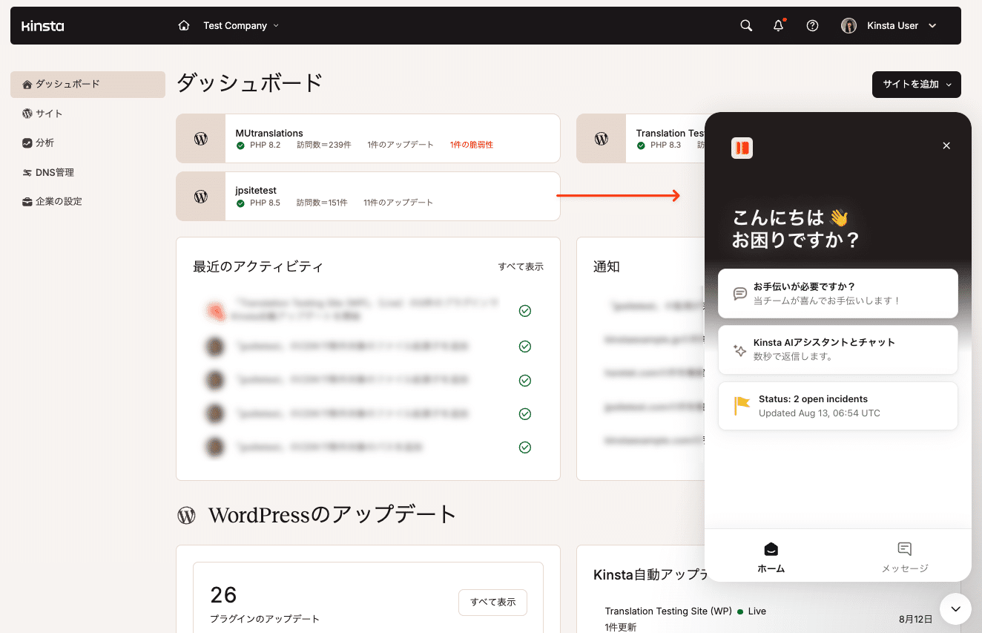This screenshot has width=982, height=633.
Task: Click the WordPress logo beside WordPressのアップデート heading
Action: point(186,515)
